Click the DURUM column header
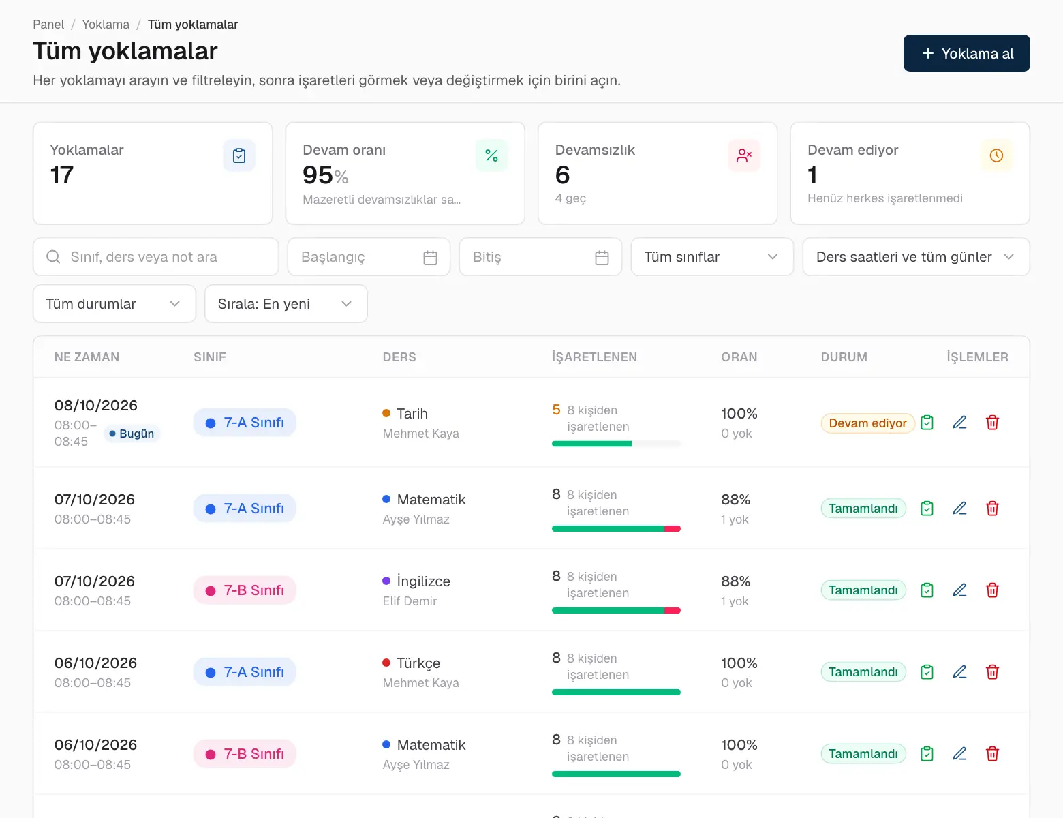 [x=844, y=357]
